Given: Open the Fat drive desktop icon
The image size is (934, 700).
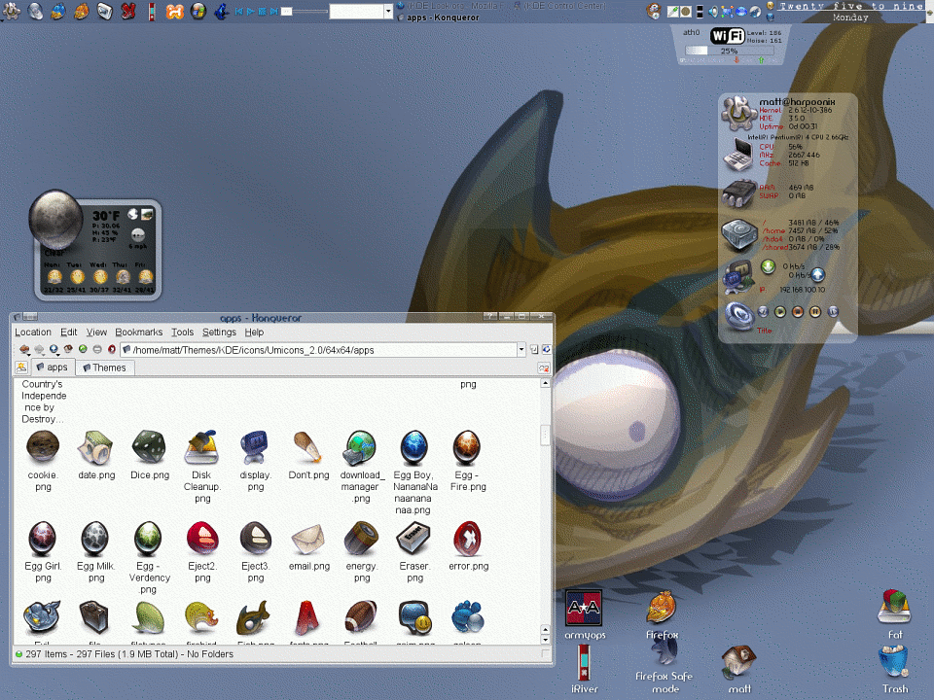Looking at the screenshot, I should 895,614.
